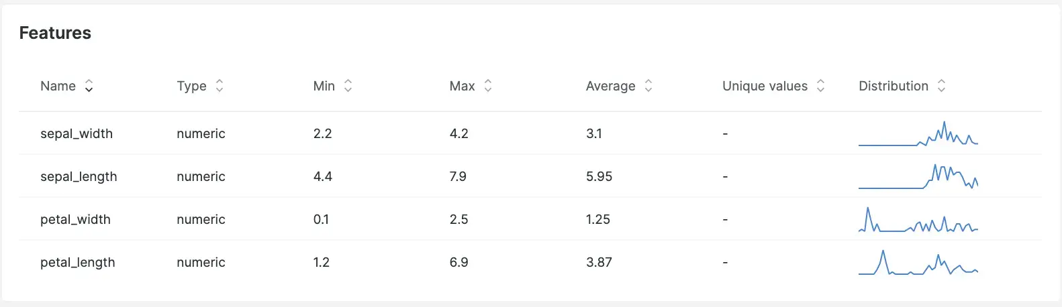Click the Type column sort icon
This screenshot has width=1062, height=307.
(219, 86)
